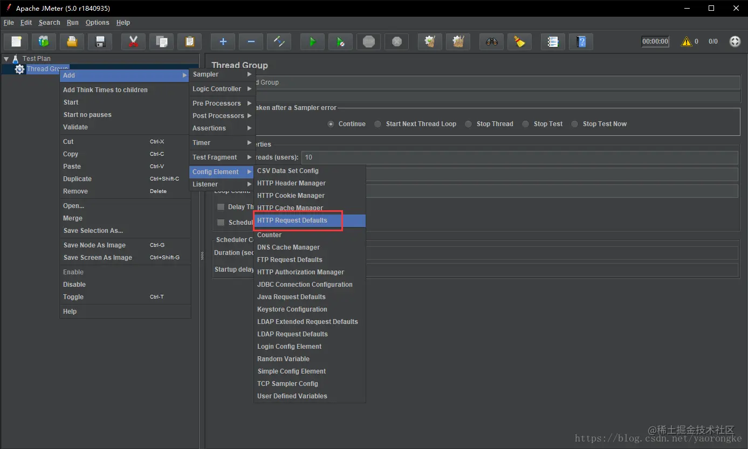Screen dimensions: 748x449
Task: Open the Function Helper list icon
Action: coord(553,42)
